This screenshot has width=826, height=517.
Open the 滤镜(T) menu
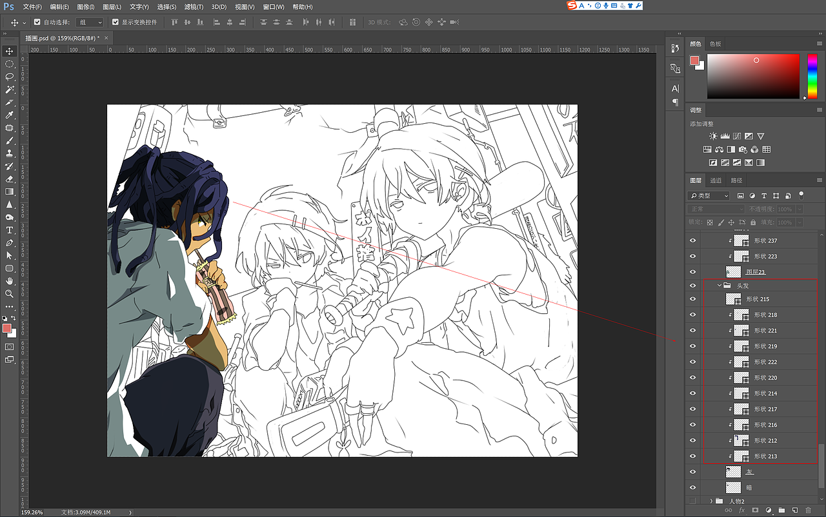[x=194, y=6]
